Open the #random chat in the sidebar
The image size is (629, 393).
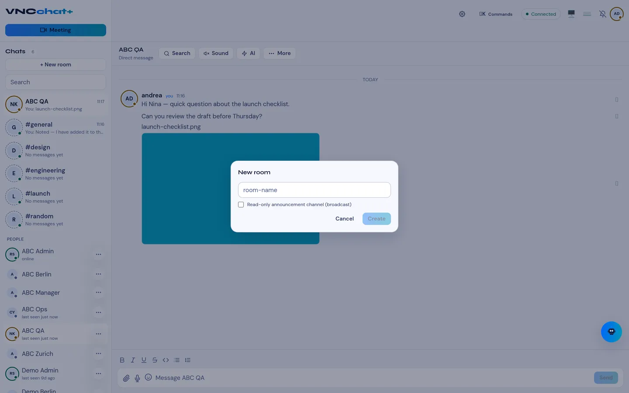tap(55, 219)
